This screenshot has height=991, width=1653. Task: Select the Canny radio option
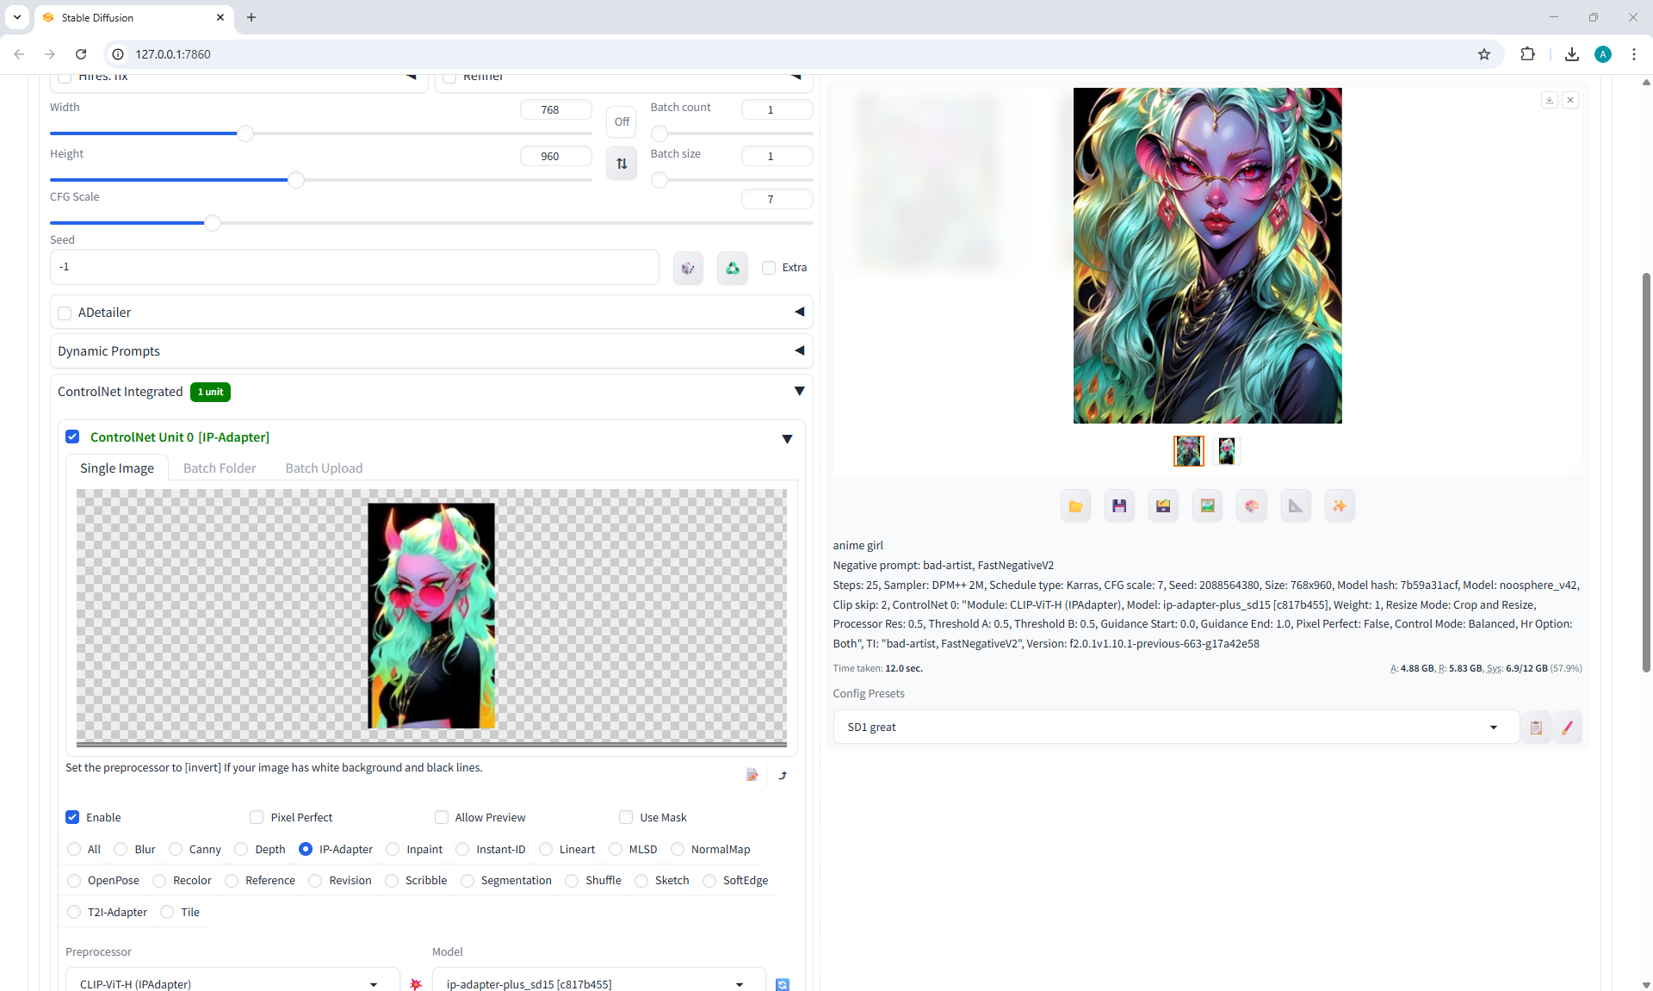click(x=176, y=849)
